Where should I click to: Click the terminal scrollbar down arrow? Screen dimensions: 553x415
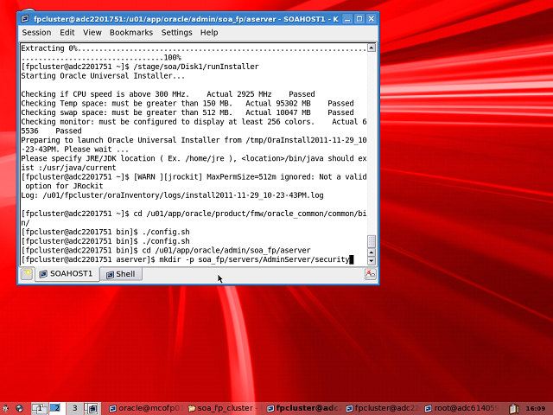[x=372, y=260]
